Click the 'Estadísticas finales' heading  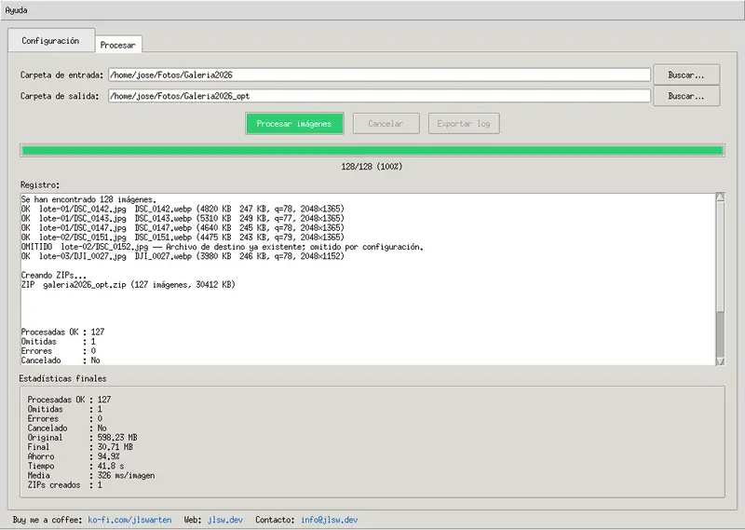click(62, 379)
